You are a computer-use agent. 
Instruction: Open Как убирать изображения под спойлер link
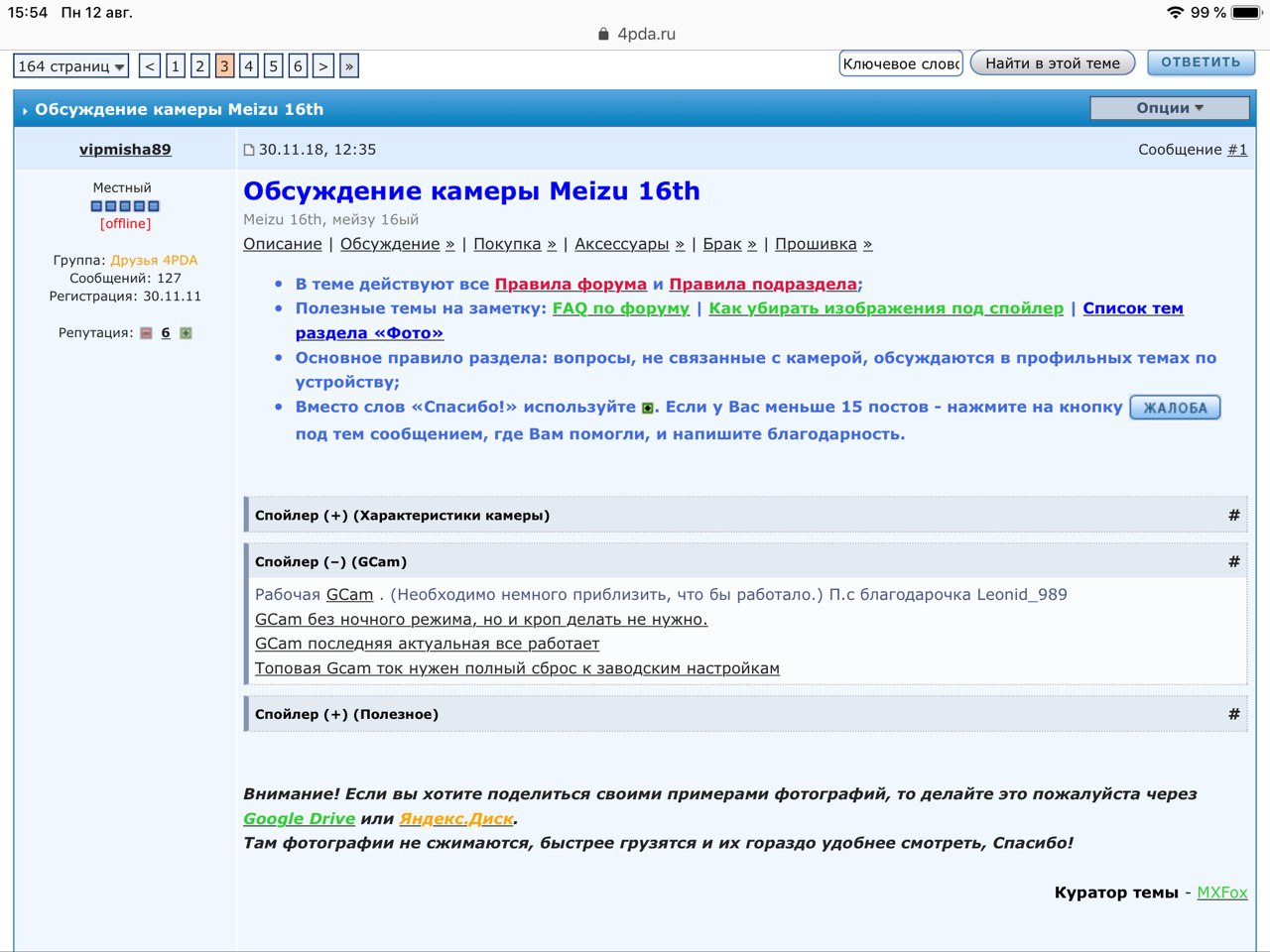point(886,308)
